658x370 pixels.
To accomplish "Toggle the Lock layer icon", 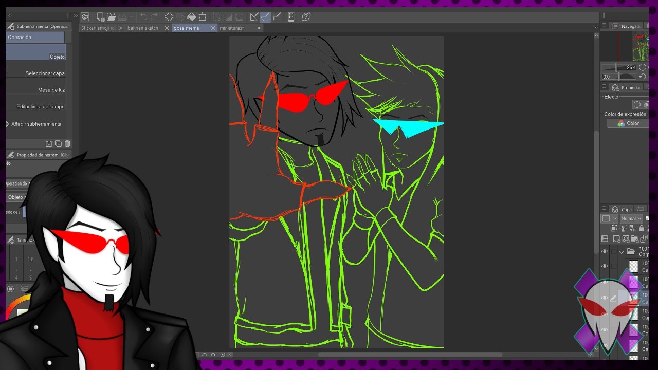I will click(642, 228).
